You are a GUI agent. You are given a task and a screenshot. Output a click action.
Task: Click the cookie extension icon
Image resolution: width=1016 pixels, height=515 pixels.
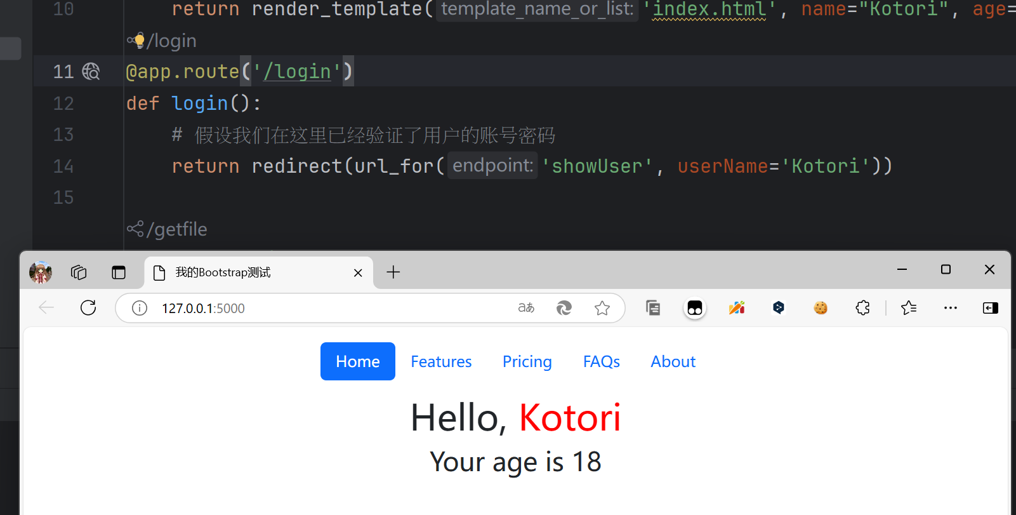point(821,308)
